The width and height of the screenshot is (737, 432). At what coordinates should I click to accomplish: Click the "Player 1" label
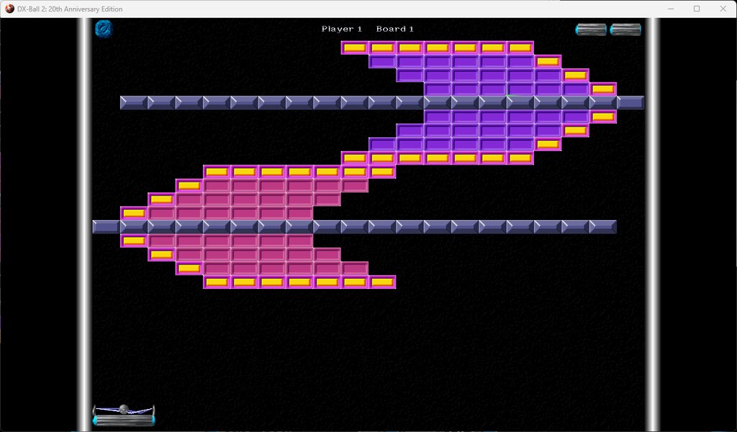(342, 29)
